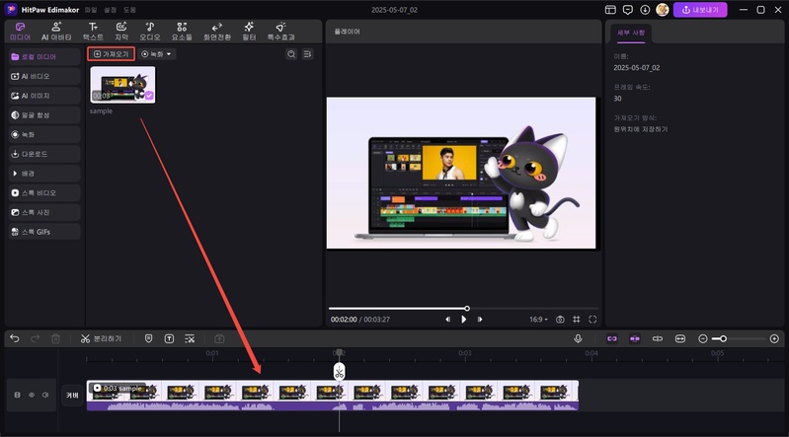The width and height of the screenshot is (789, 437).
Task: Open the 파일 file menu
Action: pos(91,10)
